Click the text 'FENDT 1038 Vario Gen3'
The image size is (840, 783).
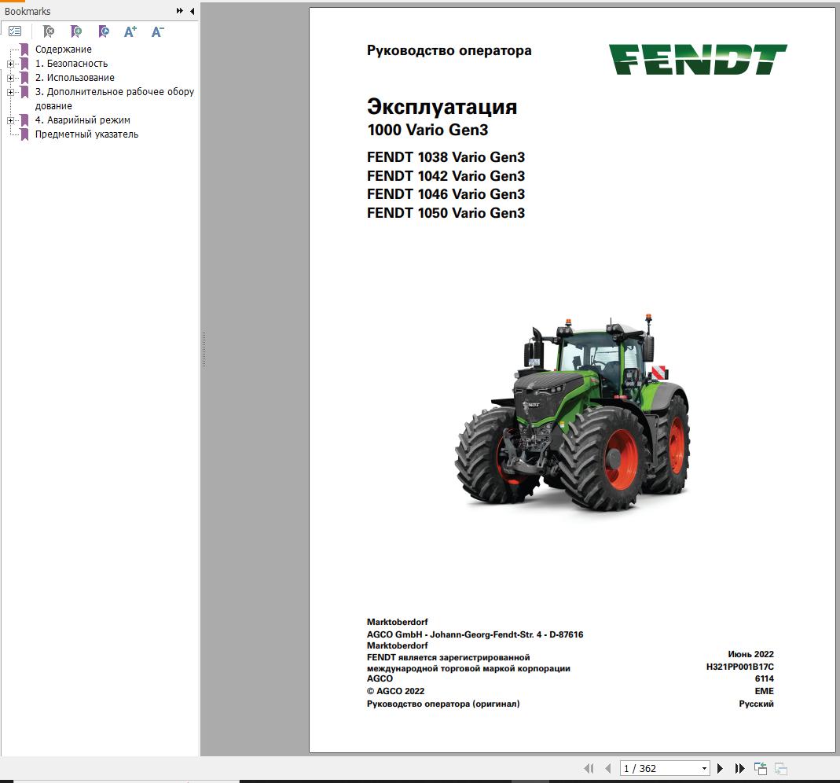pyautogui.click(x=446, y=157)
